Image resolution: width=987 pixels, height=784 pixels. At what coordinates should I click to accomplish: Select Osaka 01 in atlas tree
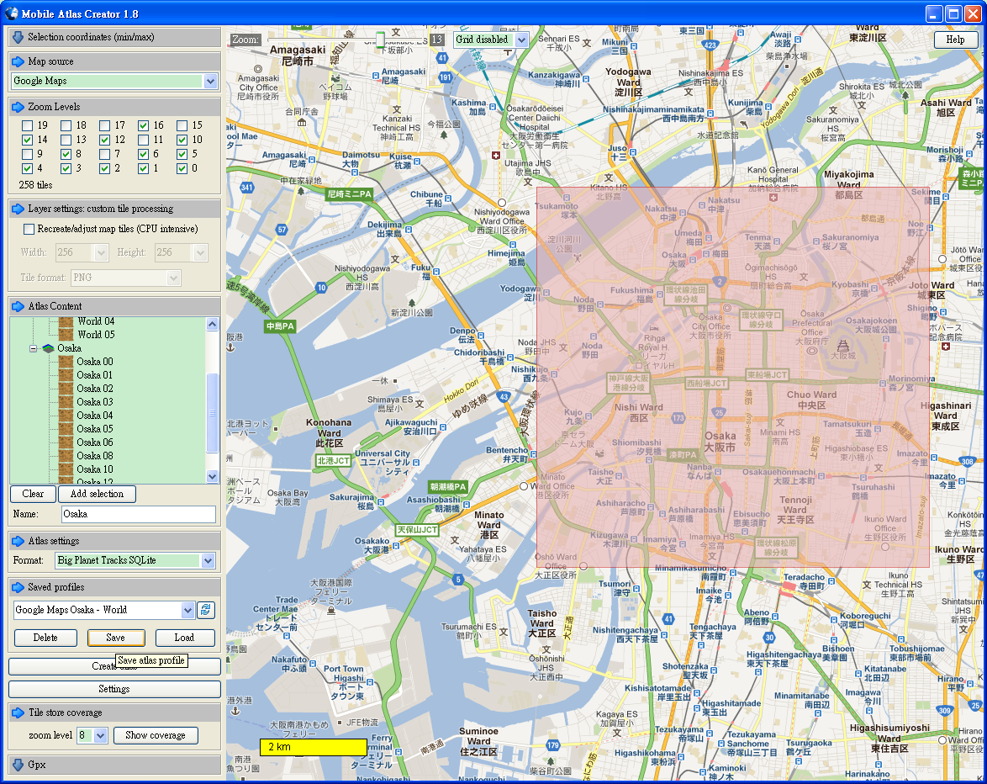(x=95, y=375)
